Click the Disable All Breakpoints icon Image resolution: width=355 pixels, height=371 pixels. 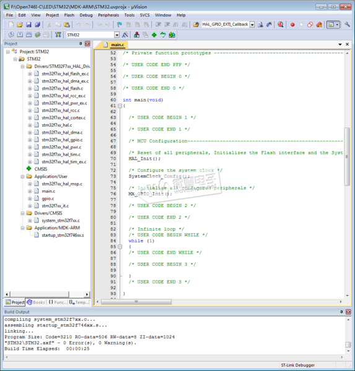[x=310, y=25]
